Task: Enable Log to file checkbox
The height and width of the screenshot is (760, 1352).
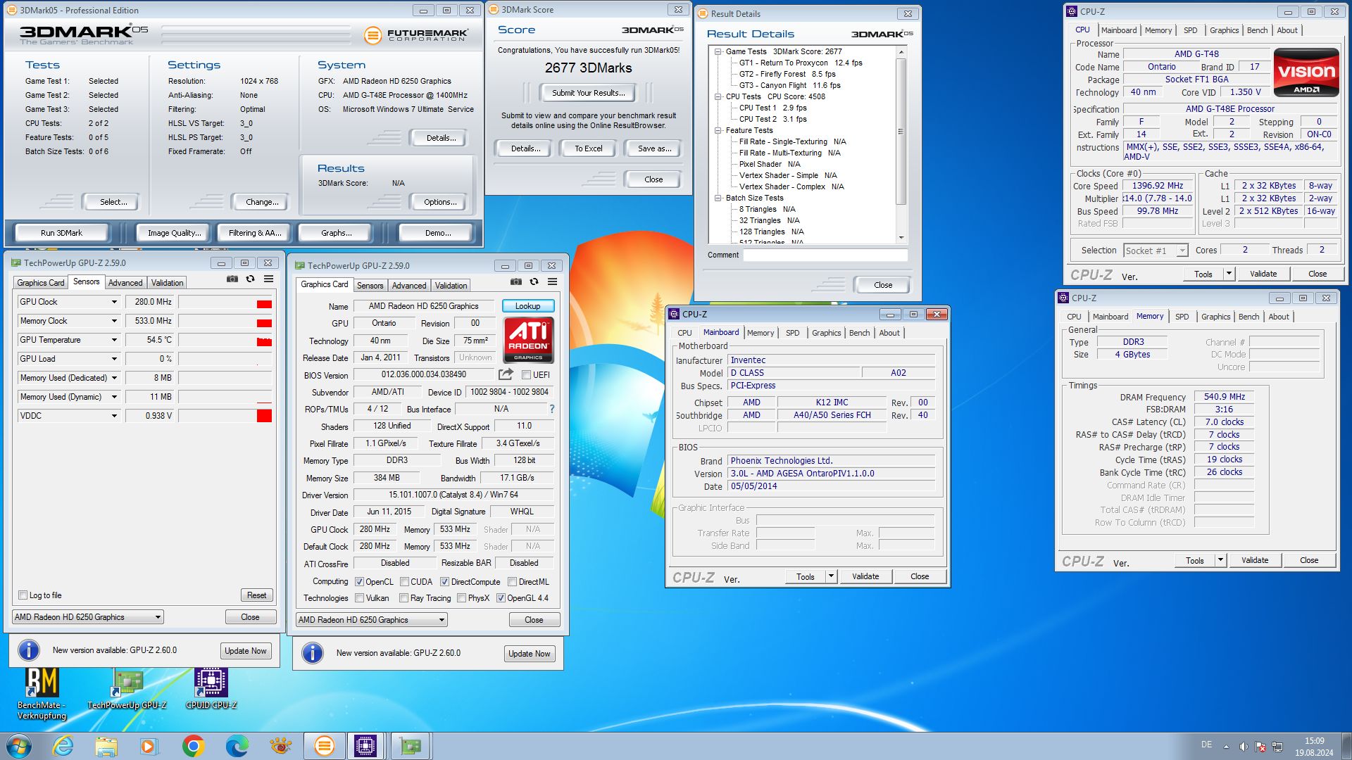Action: (23, 595)
